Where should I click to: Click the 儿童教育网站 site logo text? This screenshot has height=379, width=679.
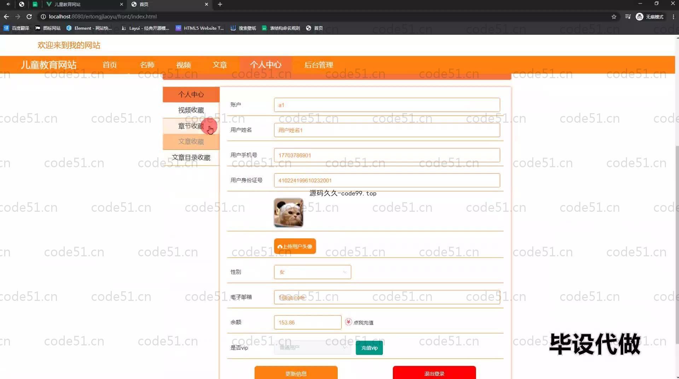click(x=48, y=65)
